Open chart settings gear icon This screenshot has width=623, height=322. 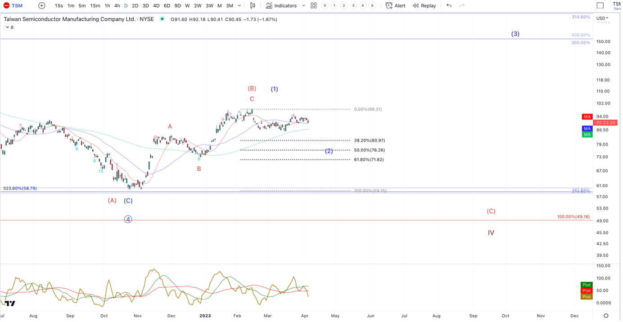coord(606,316)
